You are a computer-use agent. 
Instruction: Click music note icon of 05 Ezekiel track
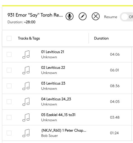[26, 117]
